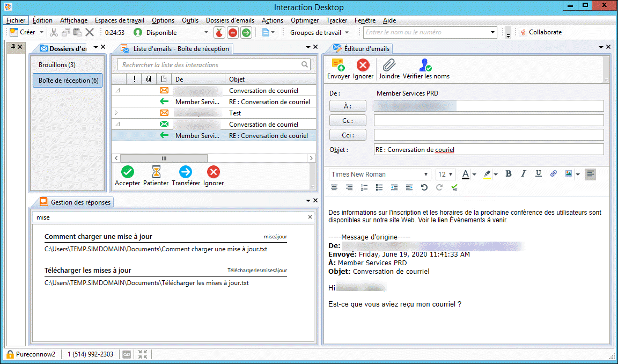Click the Envoyer send email icon

click(x=338, y=65)
